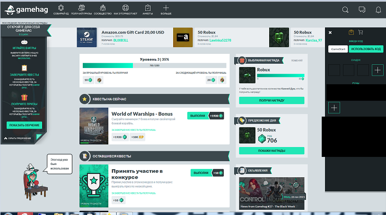This screenshot has height=215, width=386.
Task: Open user BLOOB3LL profile link
Action: (121, 40)
